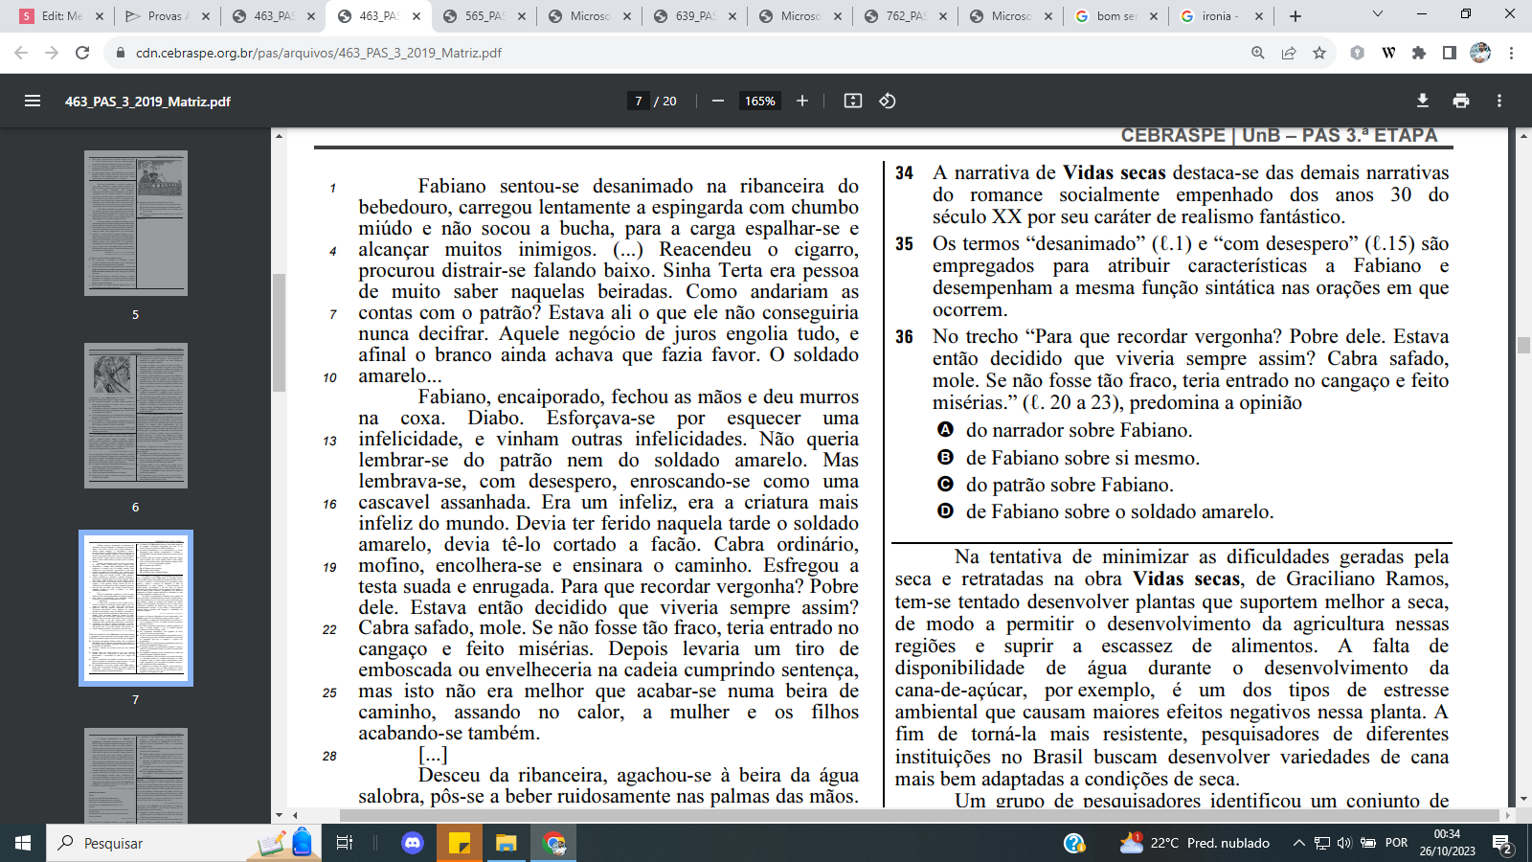Go forward in browser history
The image size is (1532, 862).
click(x=52, y=53)
